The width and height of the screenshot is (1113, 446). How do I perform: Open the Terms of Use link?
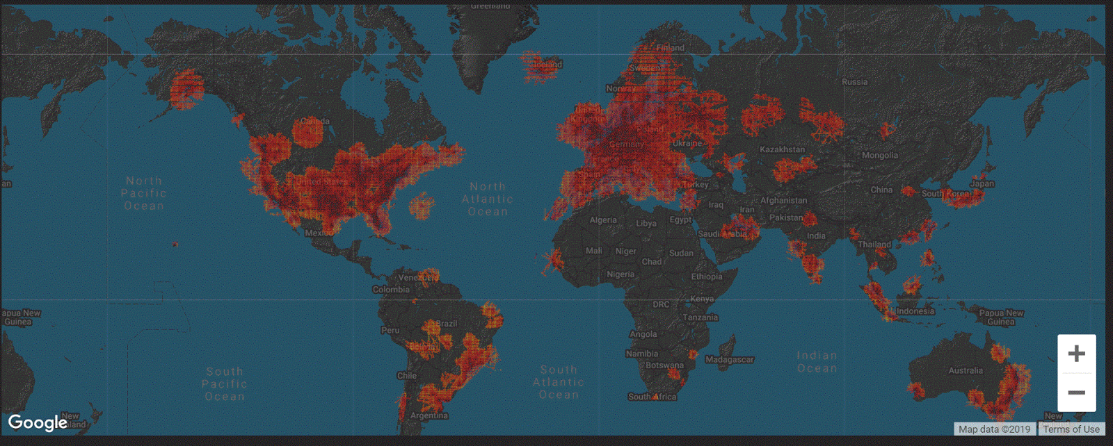pos(1071,429)
